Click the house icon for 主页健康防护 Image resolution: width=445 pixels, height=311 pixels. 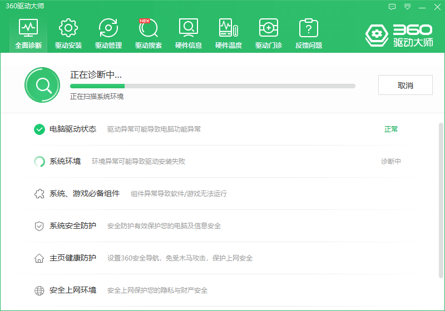pyautogui.click(x=39, y=258)
